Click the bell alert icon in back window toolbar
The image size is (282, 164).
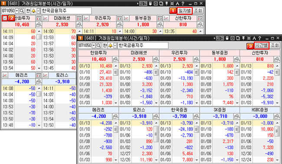[33, 11]
